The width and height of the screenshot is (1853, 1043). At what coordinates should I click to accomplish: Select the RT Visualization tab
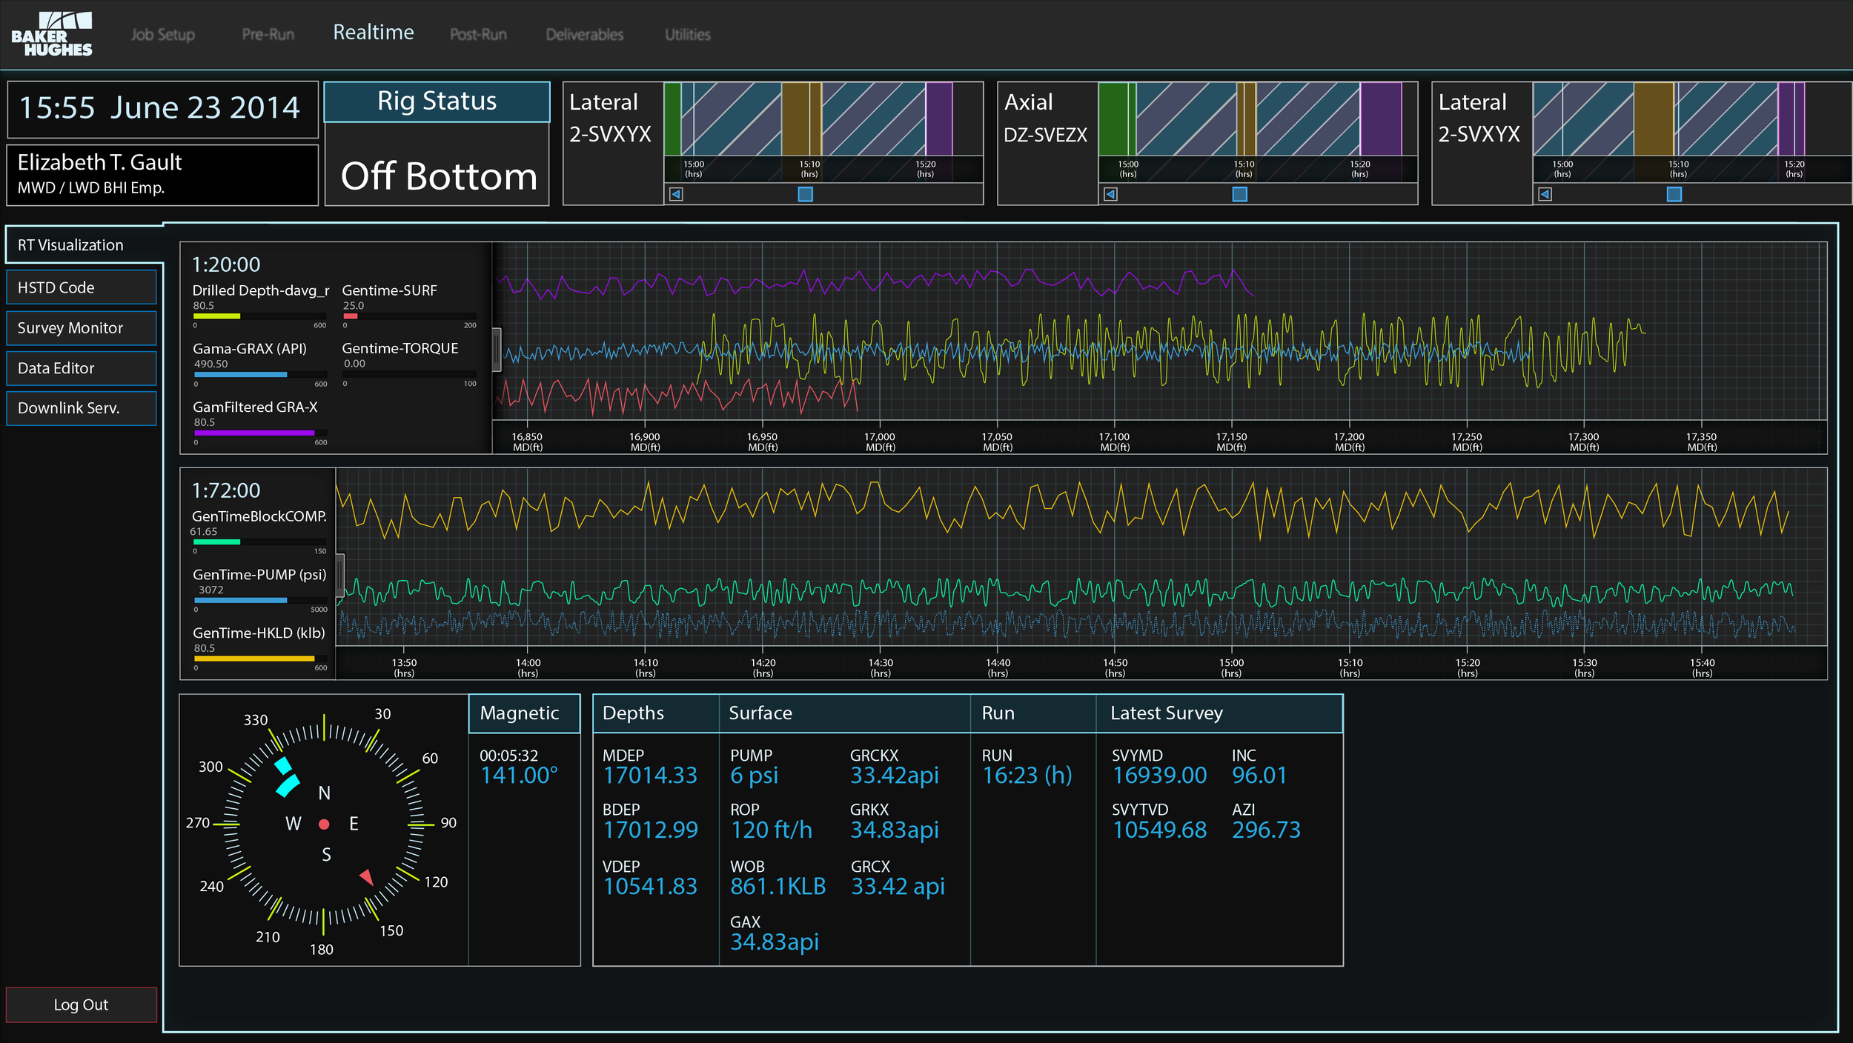click(84, 244)
